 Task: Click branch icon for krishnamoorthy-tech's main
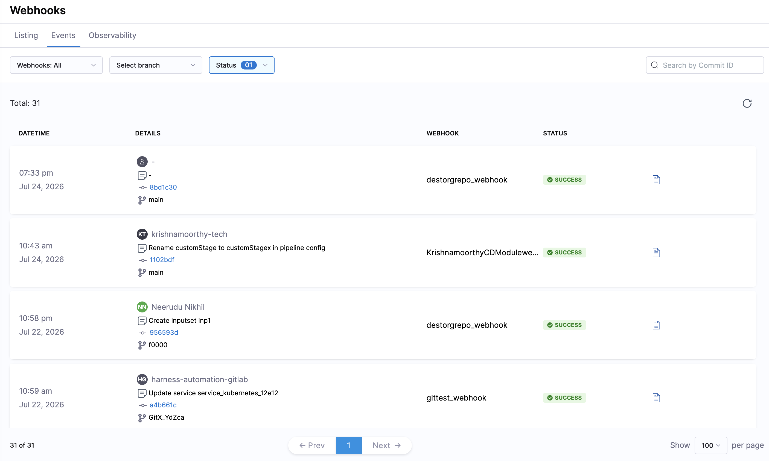[142, 273]
